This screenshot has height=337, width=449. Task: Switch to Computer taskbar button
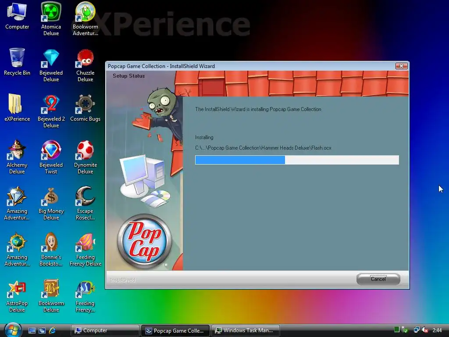[x=105, y=330]
